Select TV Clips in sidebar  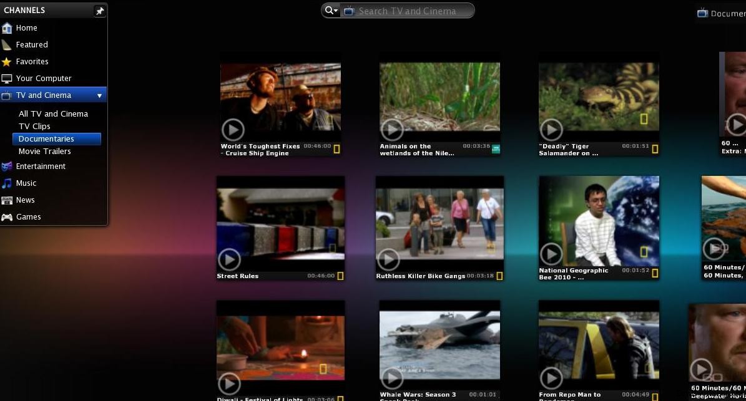pos(34,127)
